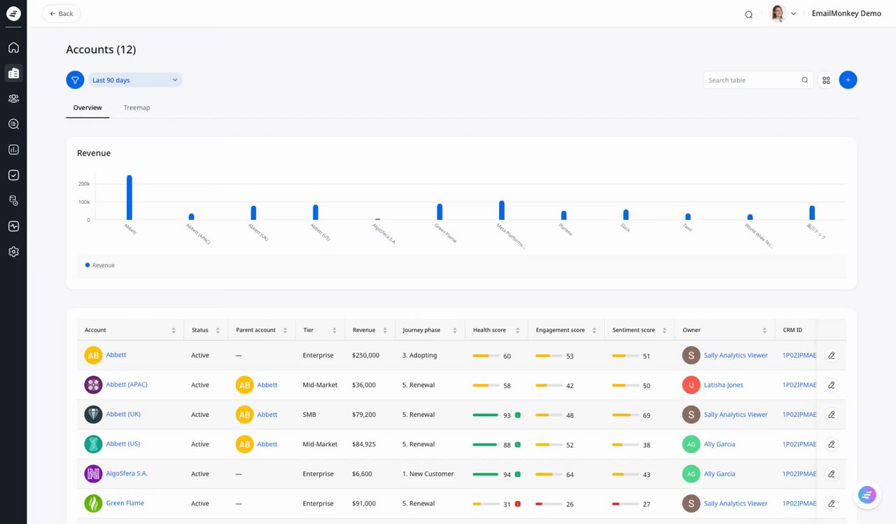This screenshot has height=524, width=896.
Task: Open Ally Garcia owner link in AlgoSfera row
Action: pos(720,474)
